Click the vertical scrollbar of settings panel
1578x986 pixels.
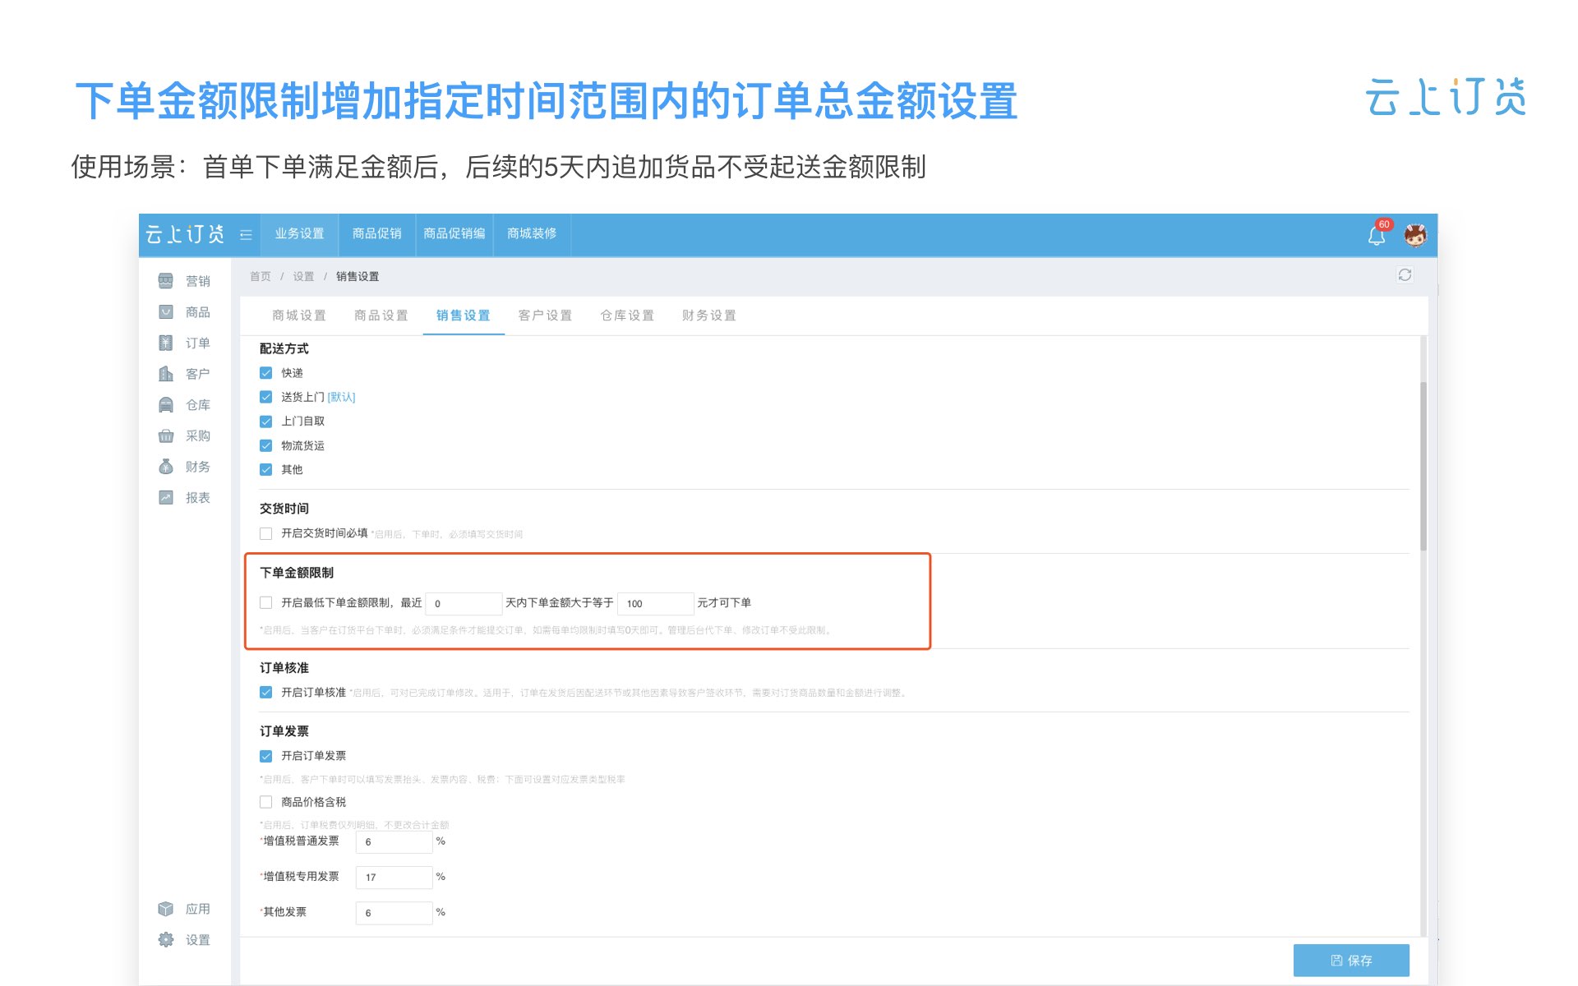click(1423, 466)
